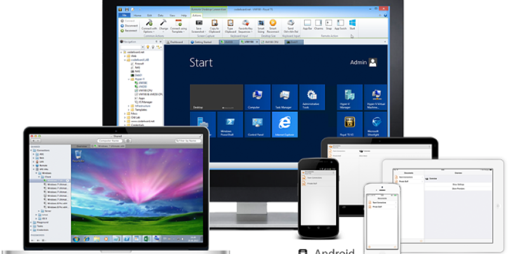508x254 pixels.
Task: Open the Task Manager tile
Action: [x=285, y=97]
